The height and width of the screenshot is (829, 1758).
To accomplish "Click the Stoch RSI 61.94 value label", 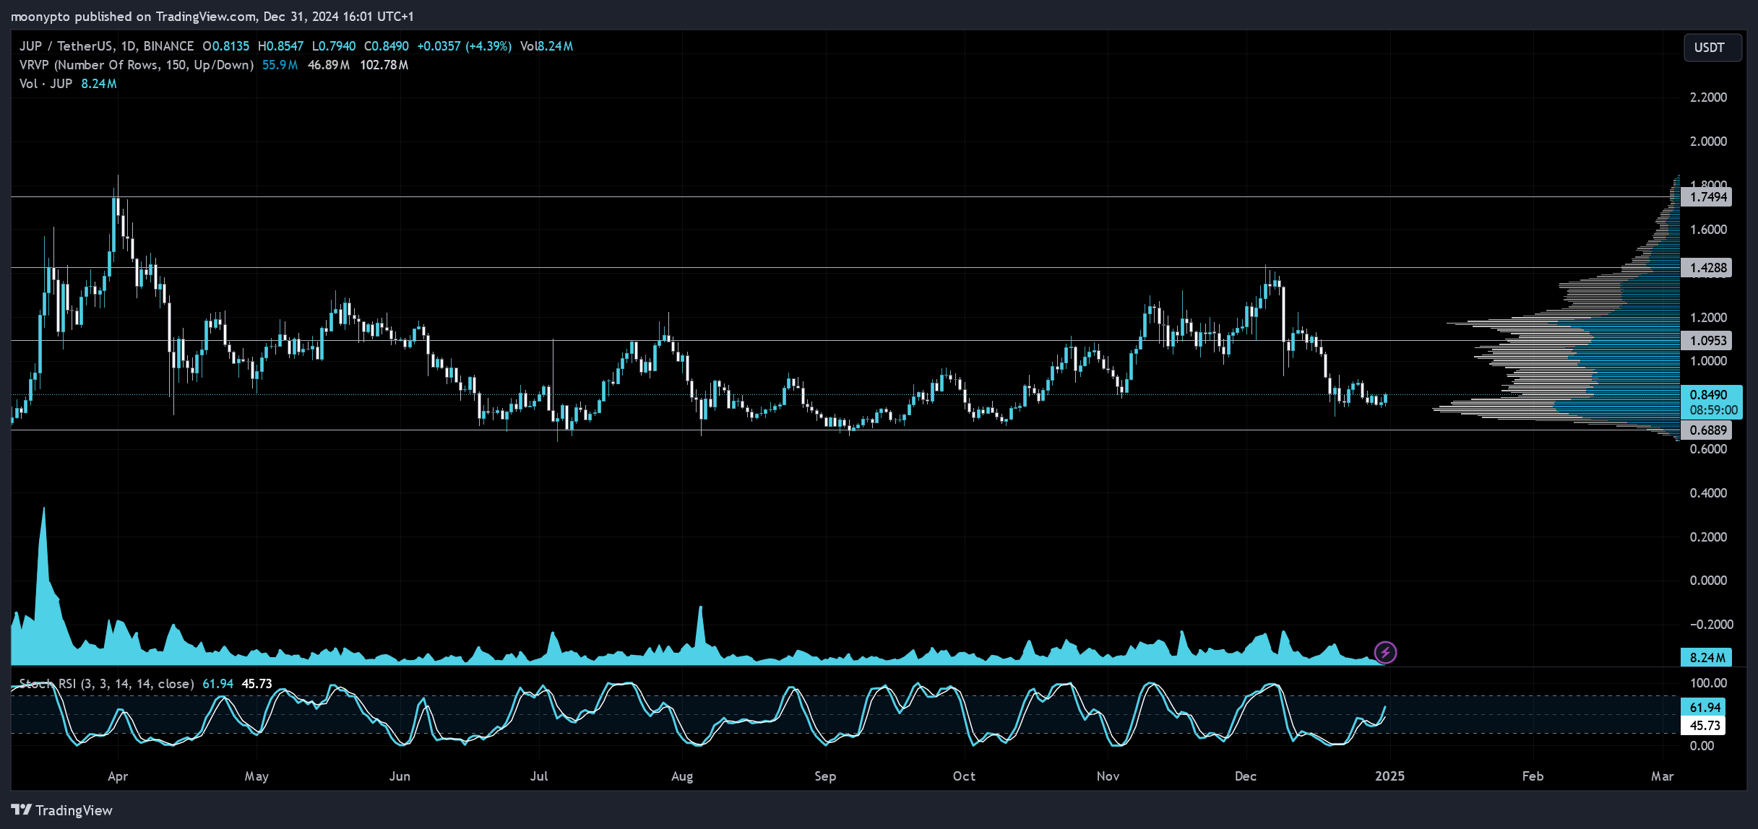I will (1704, 708).
